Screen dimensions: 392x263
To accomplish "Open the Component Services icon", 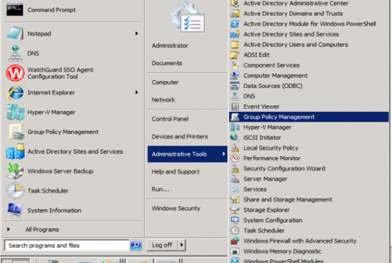I will [235, 65].
